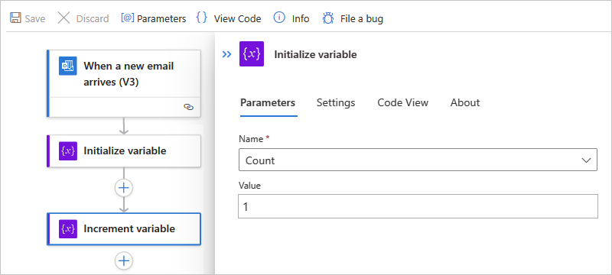Click the Info circle icon
Viewport: 612px width, 275px height.
(x=279, y=18)
